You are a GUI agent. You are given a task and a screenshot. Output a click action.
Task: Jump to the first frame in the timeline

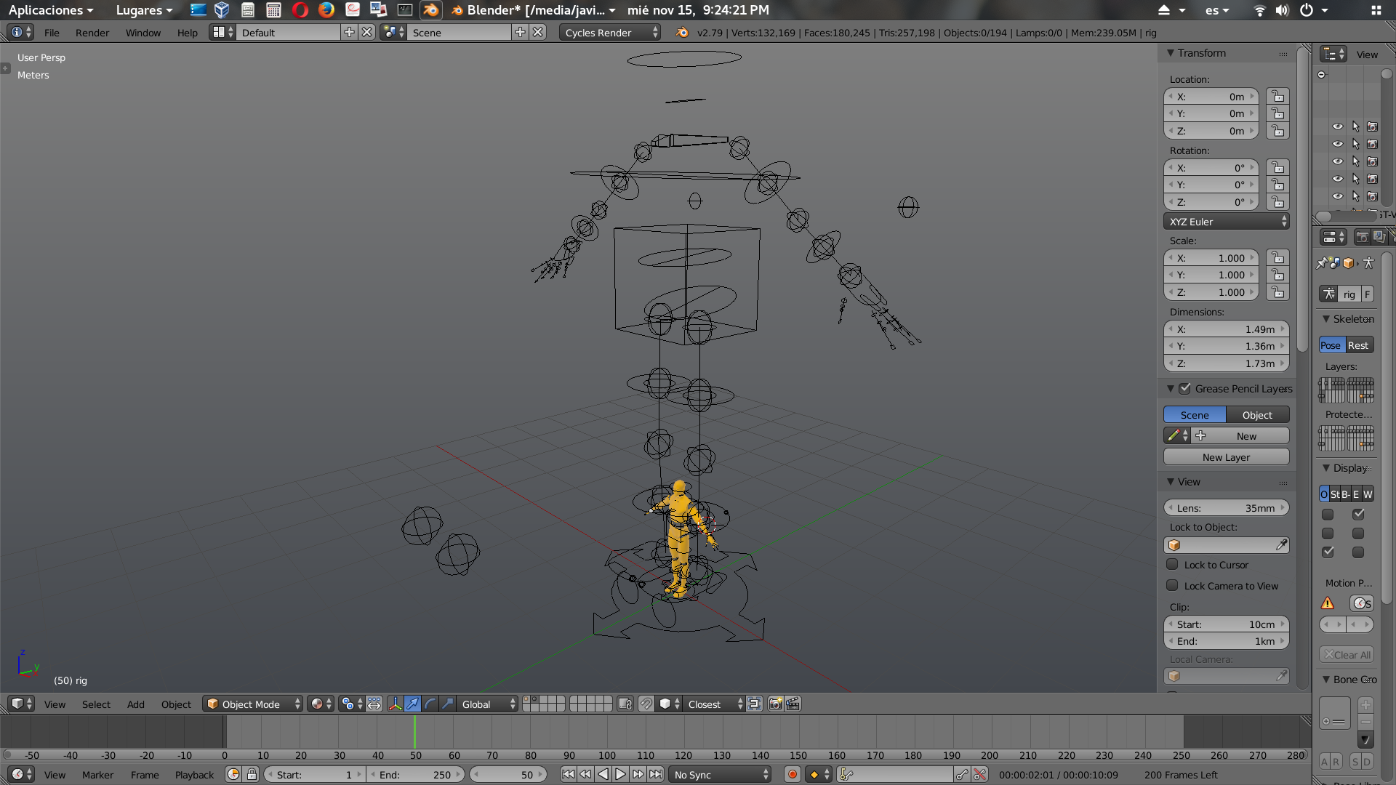point(568,775)
